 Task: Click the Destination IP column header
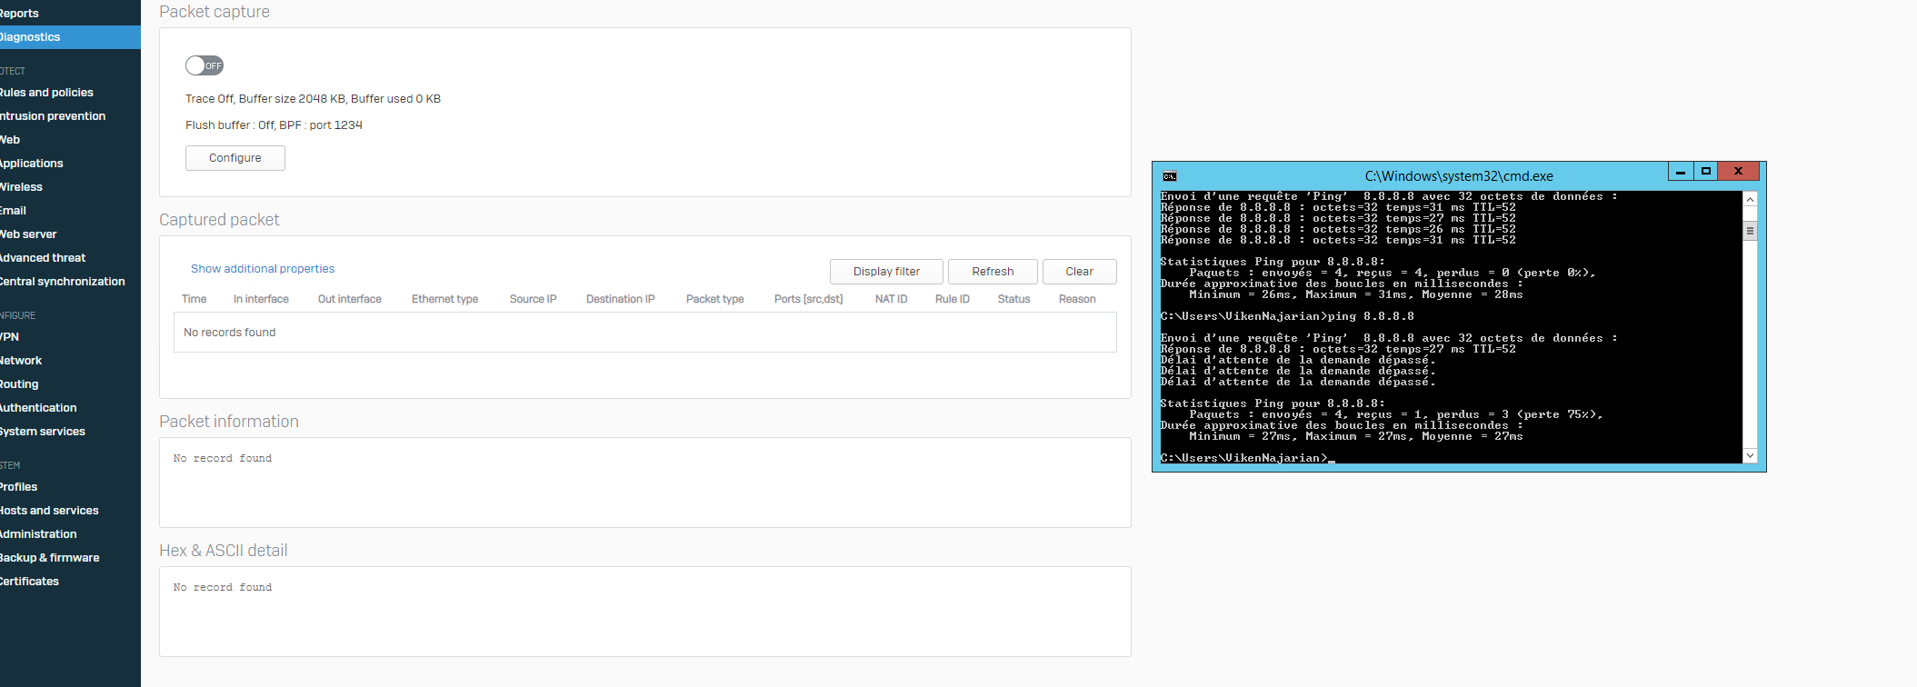620,299
